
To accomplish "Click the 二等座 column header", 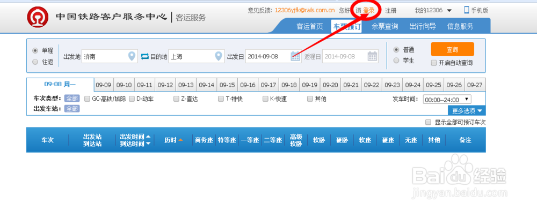I will (x=273, y=140).
